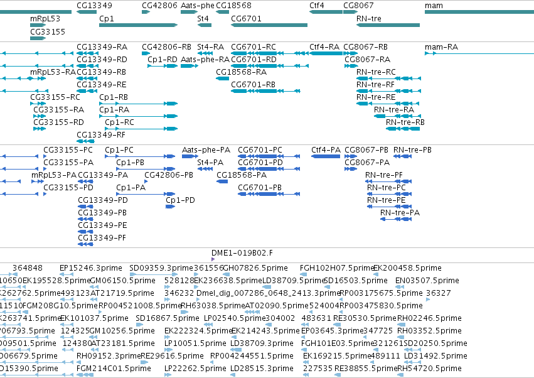Screen dimensions: 534x378
Task: Select the CG13349-RF transcript label
Action: [101, 134]
